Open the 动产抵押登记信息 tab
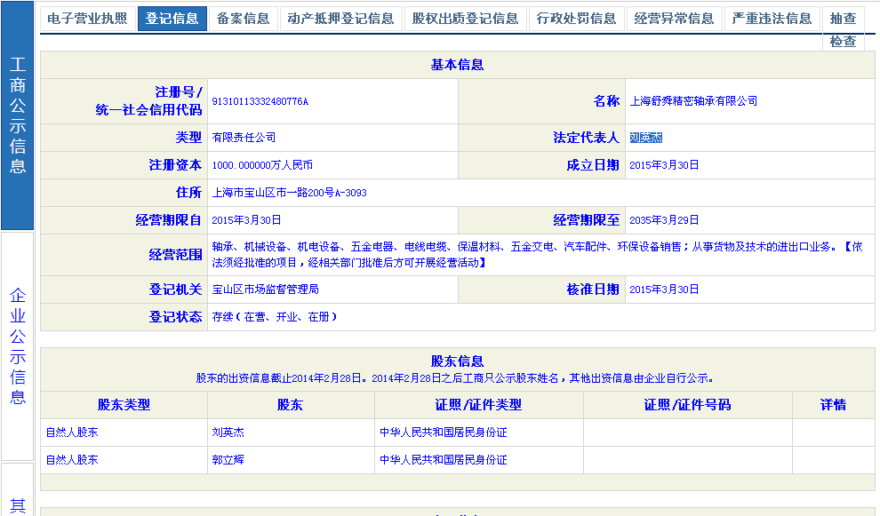Viewport: 880px width, 516px height. point(340,19)
